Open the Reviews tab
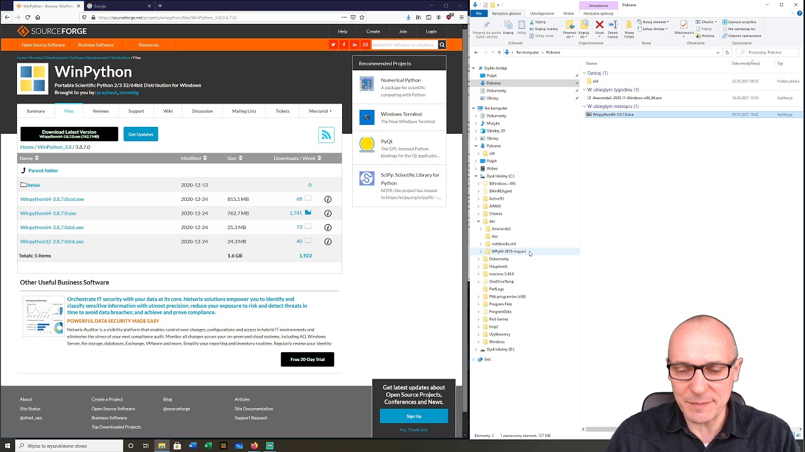Viewport: 805px width, 452px height. click(101, 111)
